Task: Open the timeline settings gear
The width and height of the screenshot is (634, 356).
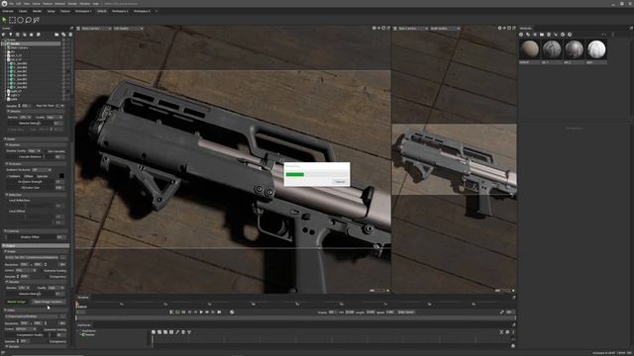Action: click(x=232, y=312)
